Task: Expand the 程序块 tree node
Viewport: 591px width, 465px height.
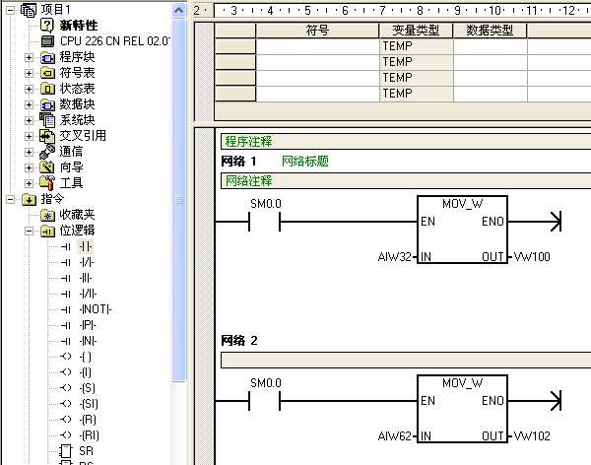Action: click(29, 57)
